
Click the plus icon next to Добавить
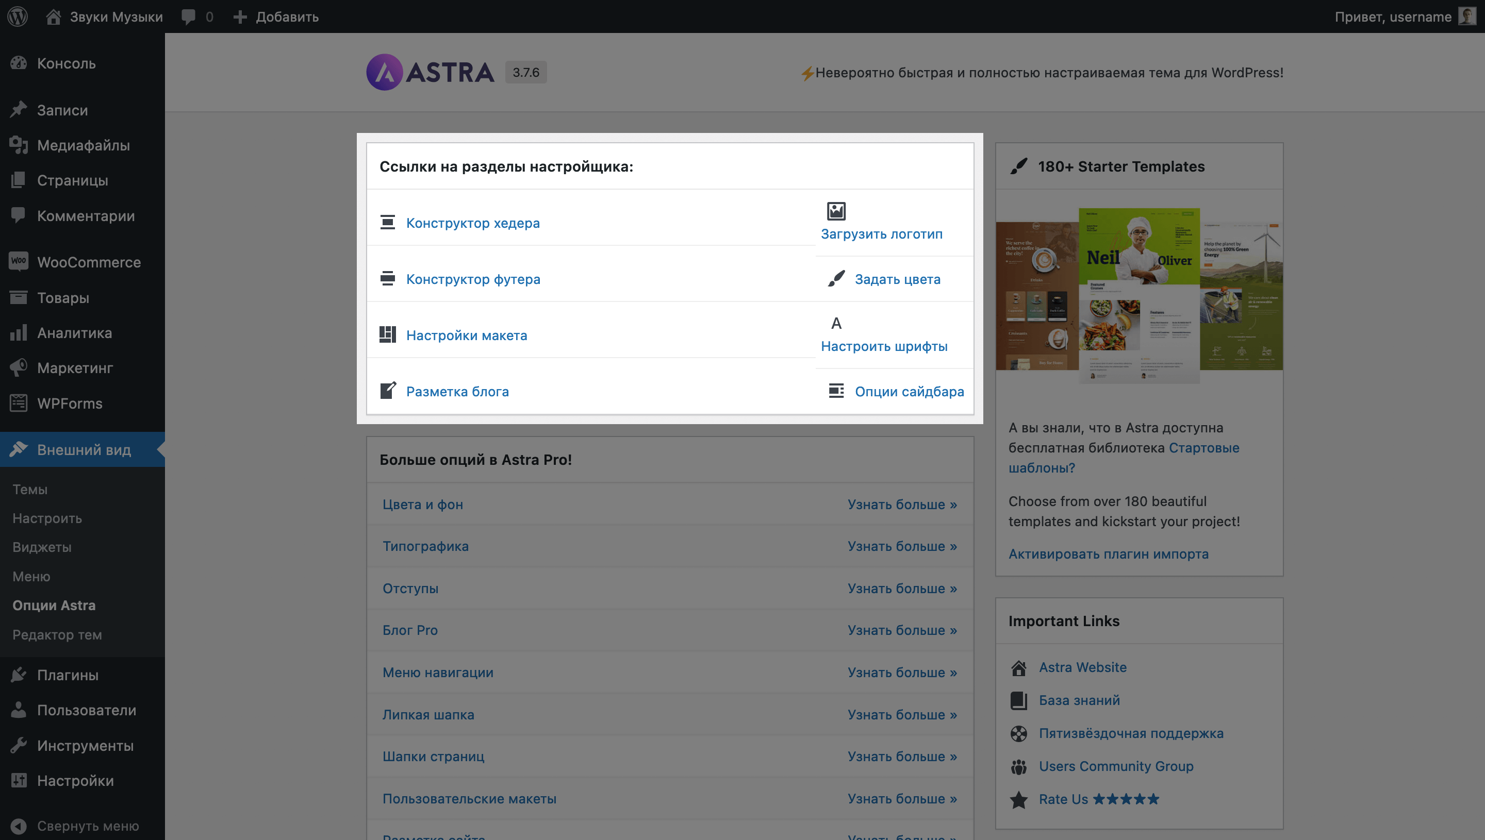(240, 16)
